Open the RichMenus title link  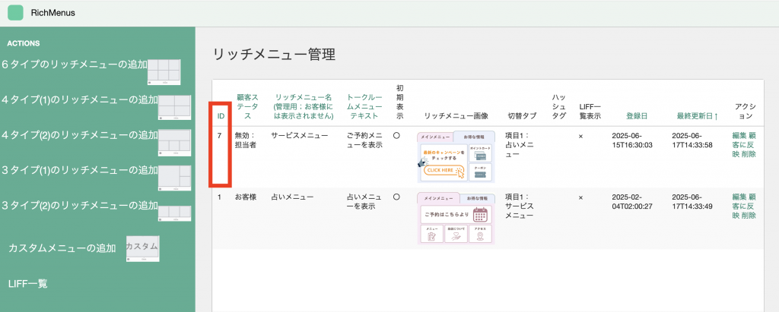(x=52, y=13)
